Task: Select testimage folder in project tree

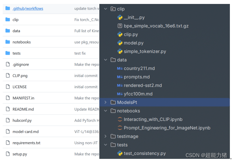Action: (x=128, y=136)
